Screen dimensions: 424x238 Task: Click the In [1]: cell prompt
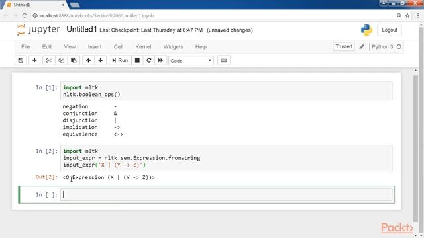click(x=46, y=87)
